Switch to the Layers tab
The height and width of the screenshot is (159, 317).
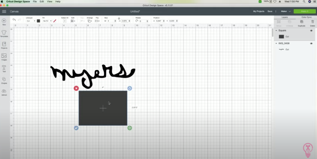pyautogui.click(x=285, y=17)
